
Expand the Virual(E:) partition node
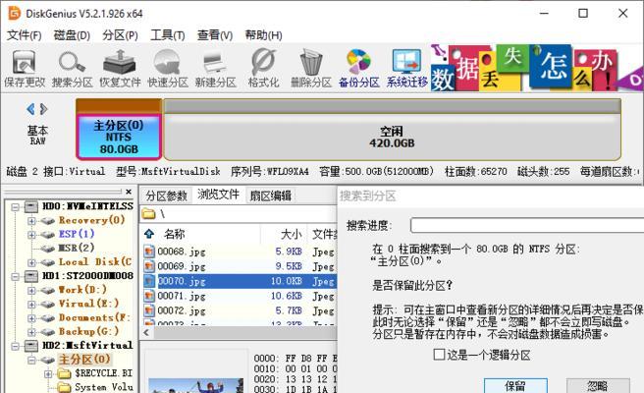pos(31,305)
